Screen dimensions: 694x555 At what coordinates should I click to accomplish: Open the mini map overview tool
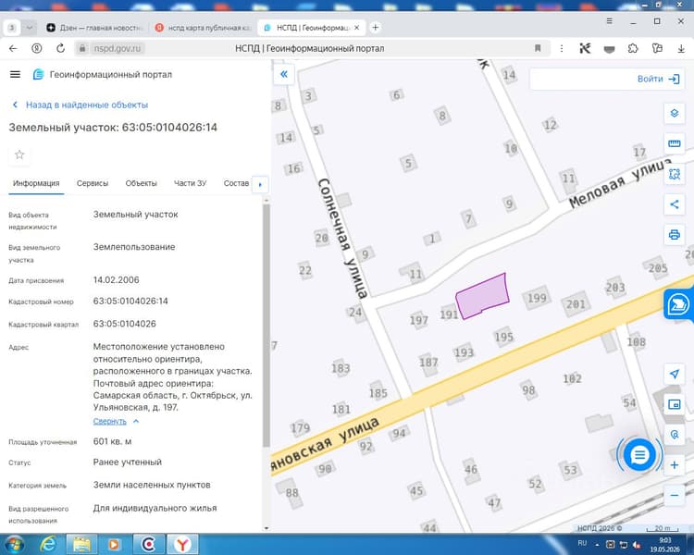coord(674,404)
